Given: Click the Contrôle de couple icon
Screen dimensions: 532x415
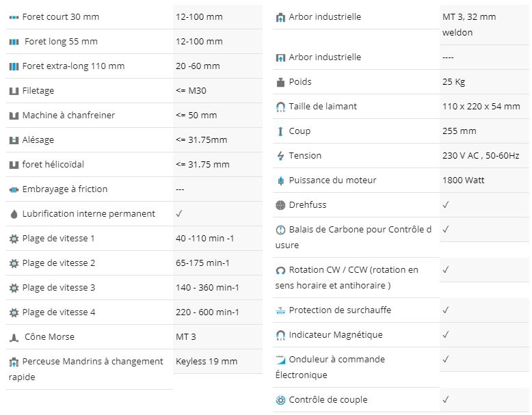Looking at the screenshot, I should point(280,400).
